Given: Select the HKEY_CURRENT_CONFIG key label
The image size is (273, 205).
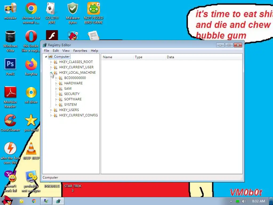Looking at the screenshot, I should pos(78,115).
